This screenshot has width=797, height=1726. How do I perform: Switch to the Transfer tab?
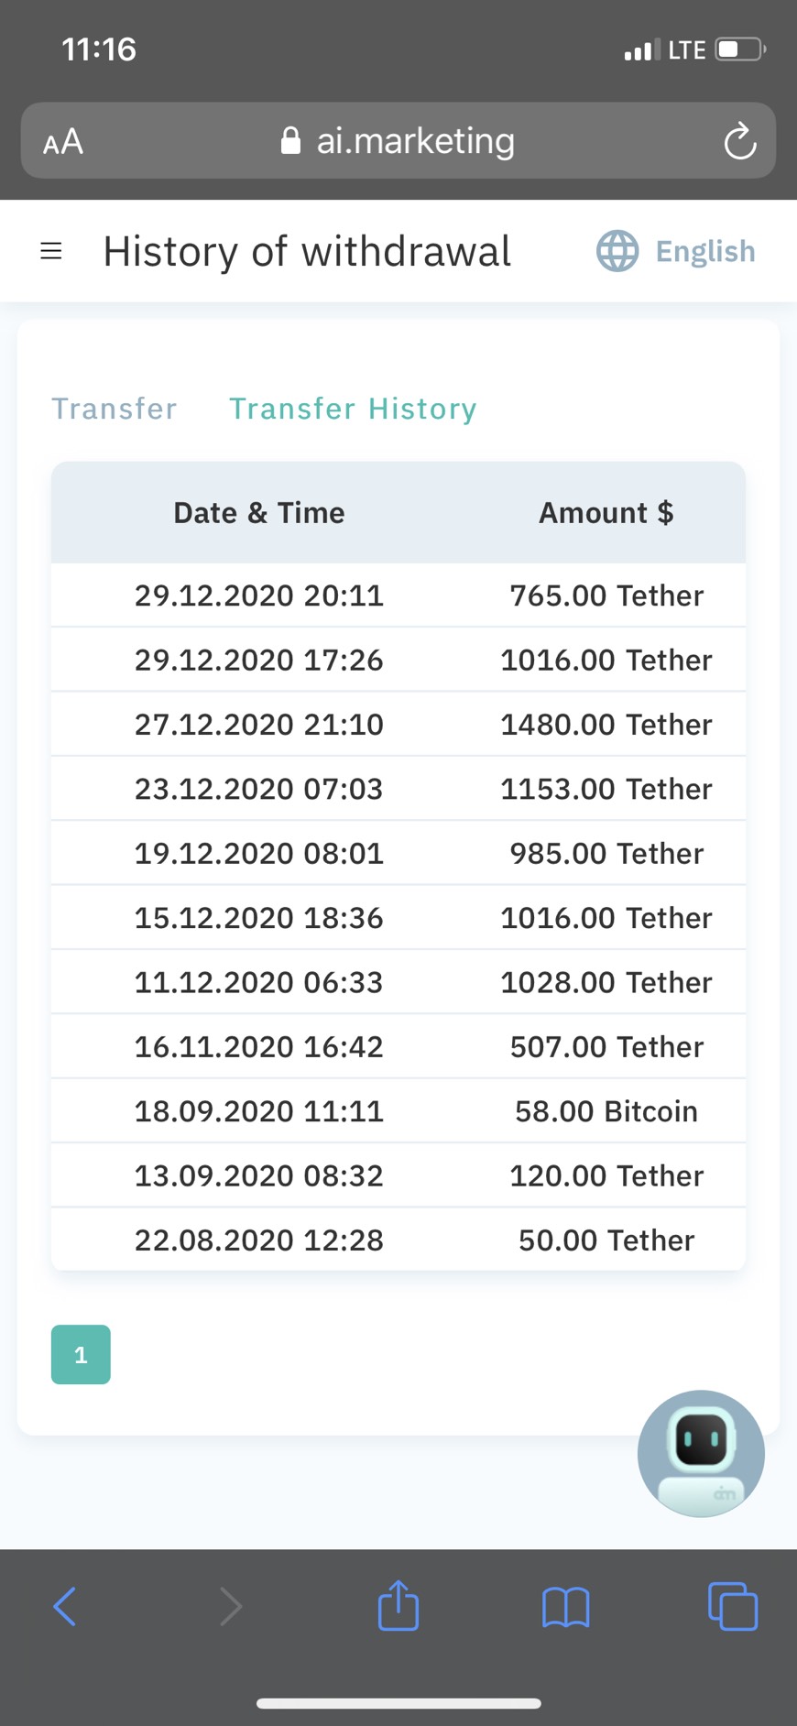(x=115, y=409)
